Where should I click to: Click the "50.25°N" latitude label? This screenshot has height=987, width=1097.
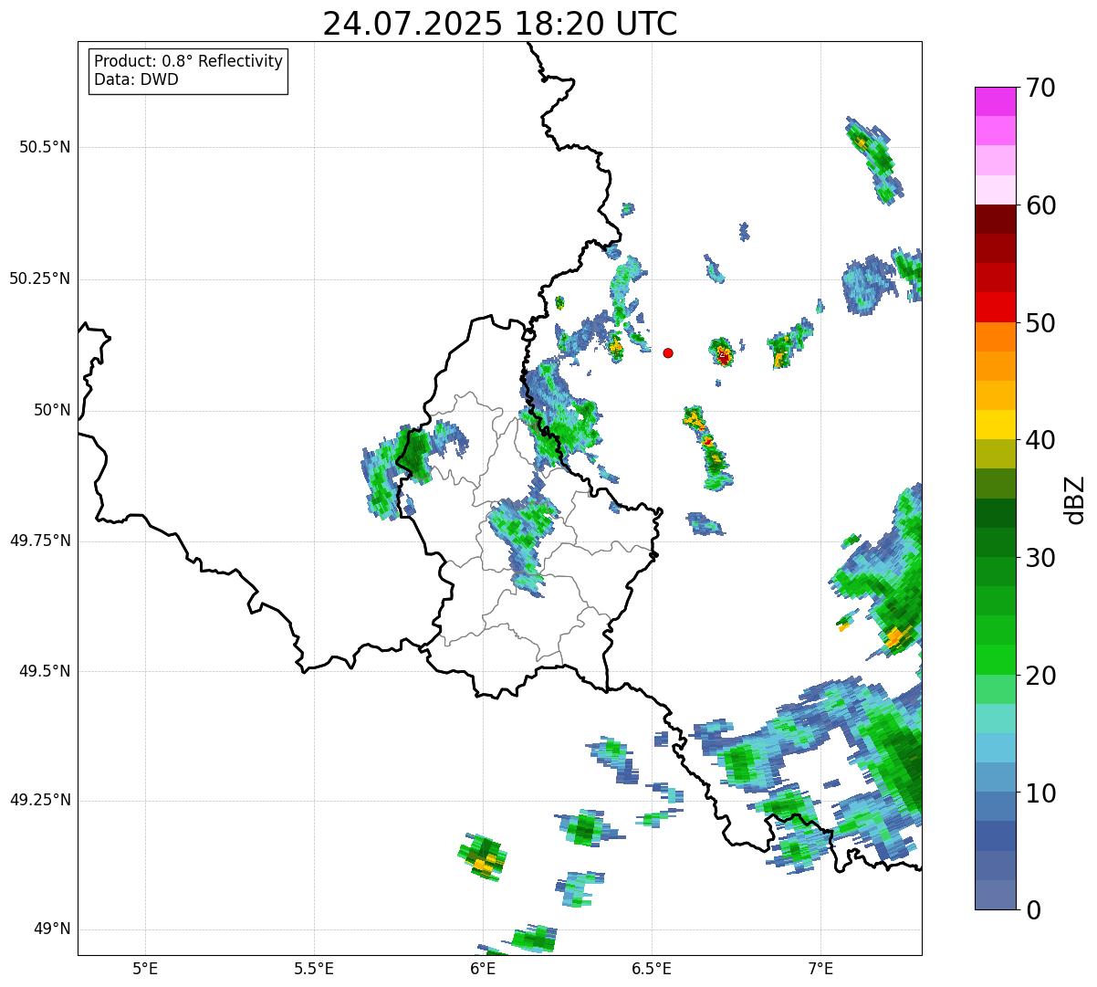[x=40, y=278]
